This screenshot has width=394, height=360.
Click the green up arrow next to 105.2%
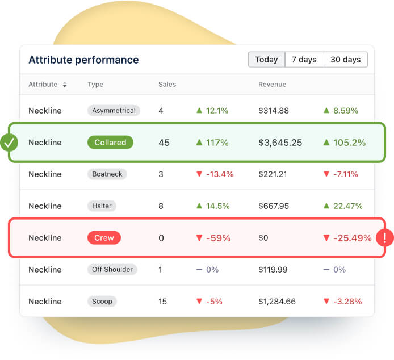326,143
